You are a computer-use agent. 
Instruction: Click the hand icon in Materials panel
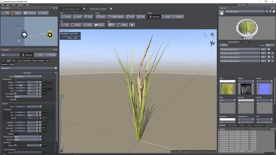[221, 12]
